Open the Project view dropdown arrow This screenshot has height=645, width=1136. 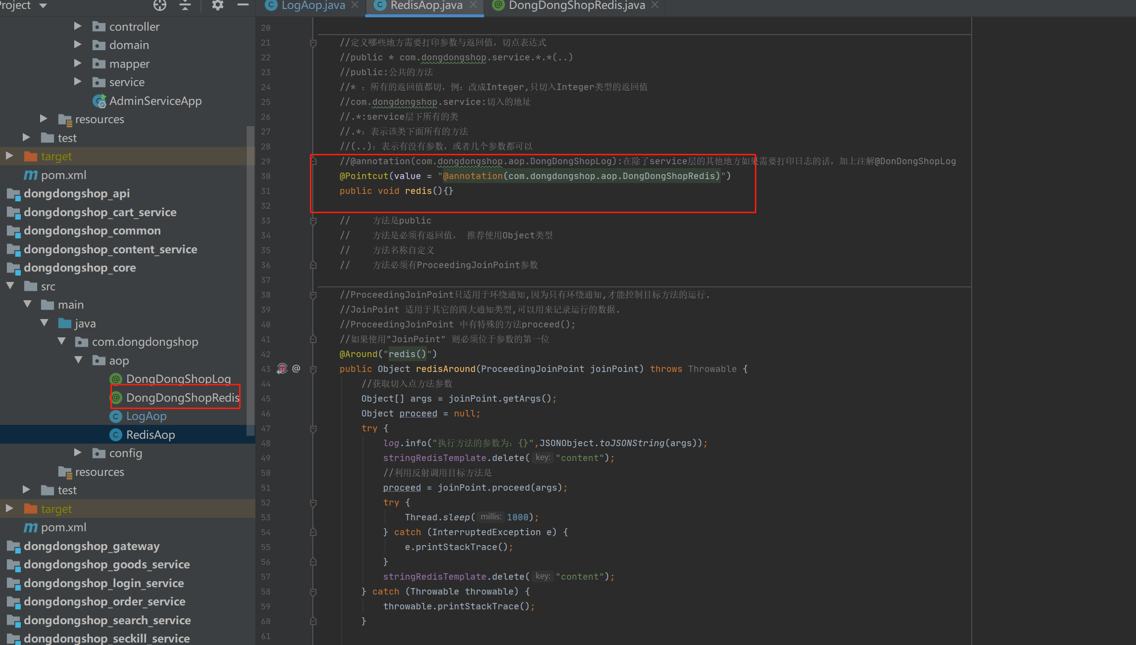pos(43,6)
